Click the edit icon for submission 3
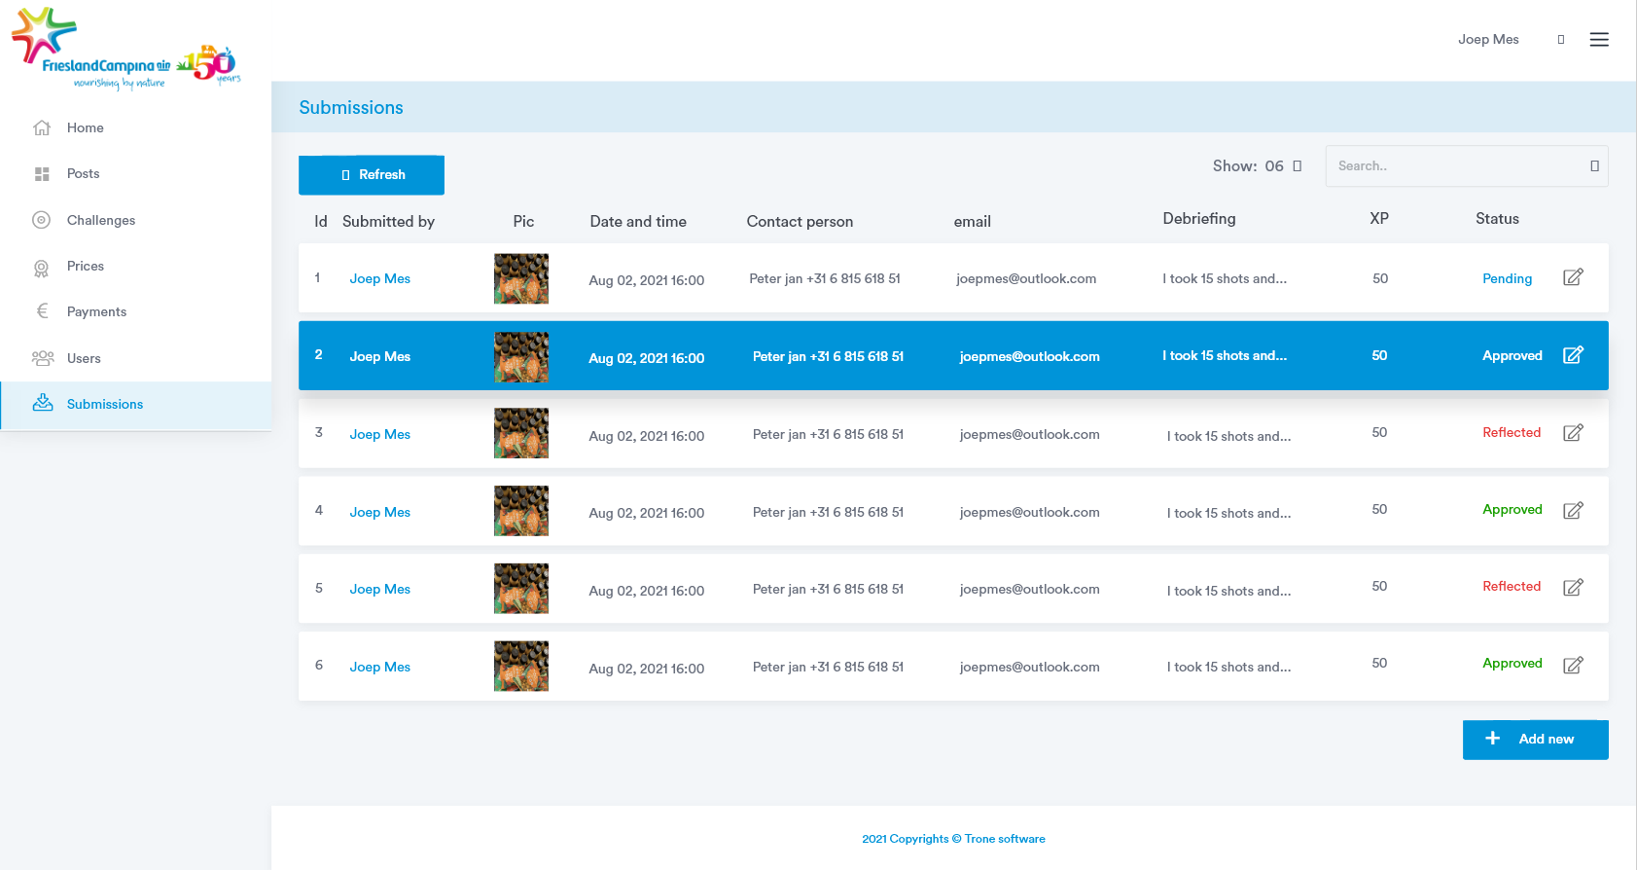Screen dimensions: 1637x870 [x=1572, y=433]
